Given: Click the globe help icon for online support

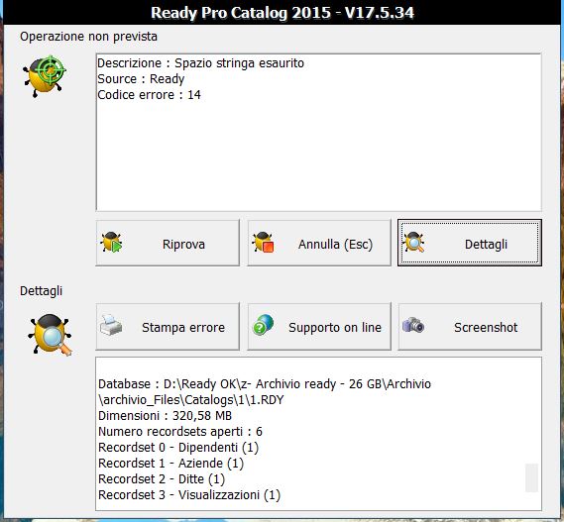Looking at the screenshot, I should pos(263,325).
